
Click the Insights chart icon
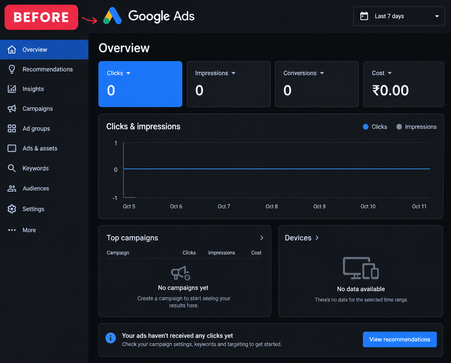12,89
